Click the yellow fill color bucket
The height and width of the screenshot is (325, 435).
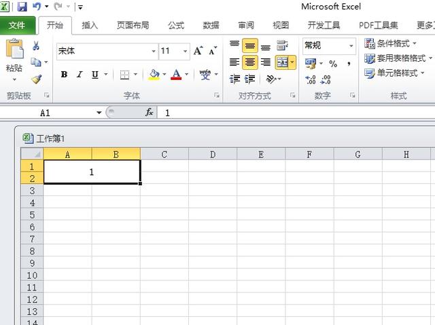tap(154, 74)
